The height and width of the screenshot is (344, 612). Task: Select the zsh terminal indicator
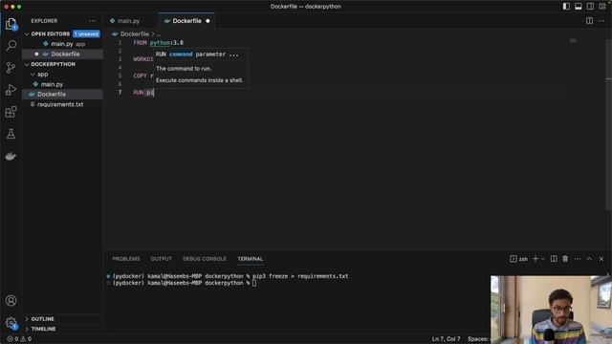tap(518, 259)
